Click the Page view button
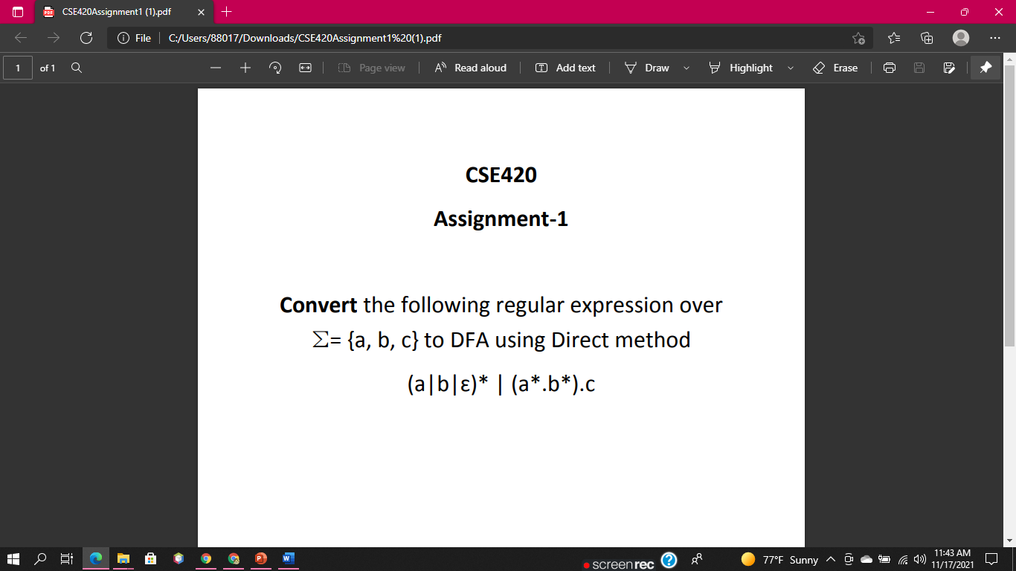Viewport: 1016px width, 571px height. (x=371, y=68)
